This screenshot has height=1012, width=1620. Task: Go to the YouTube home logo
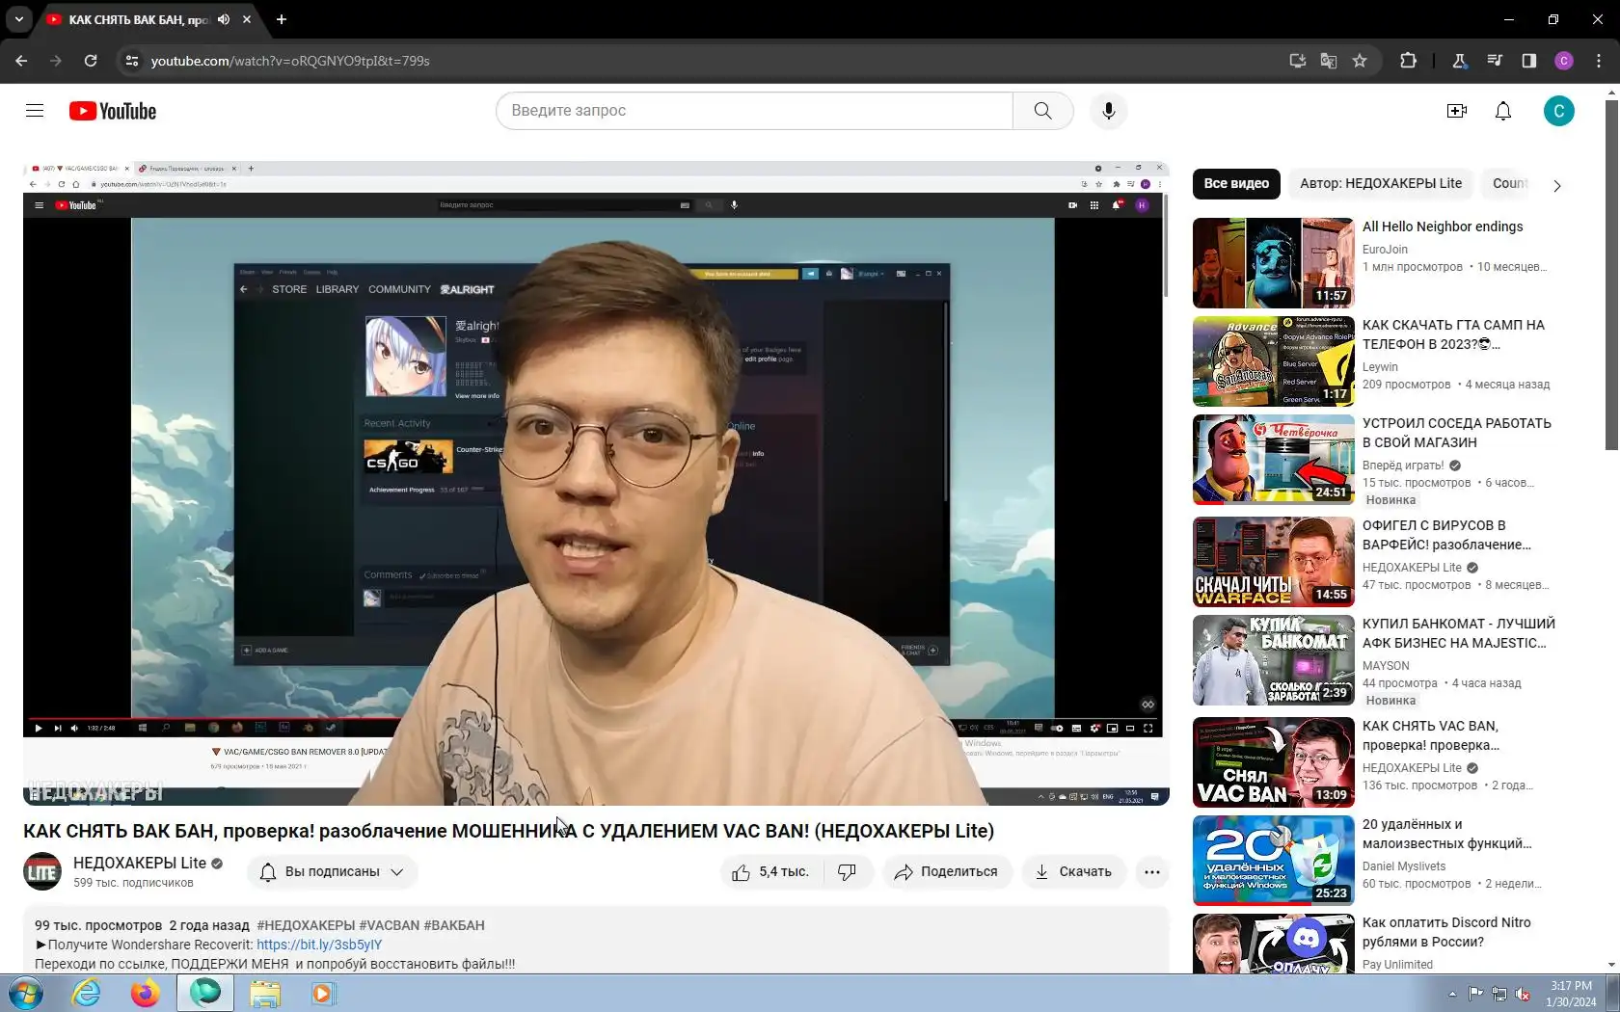coord(113,111)
